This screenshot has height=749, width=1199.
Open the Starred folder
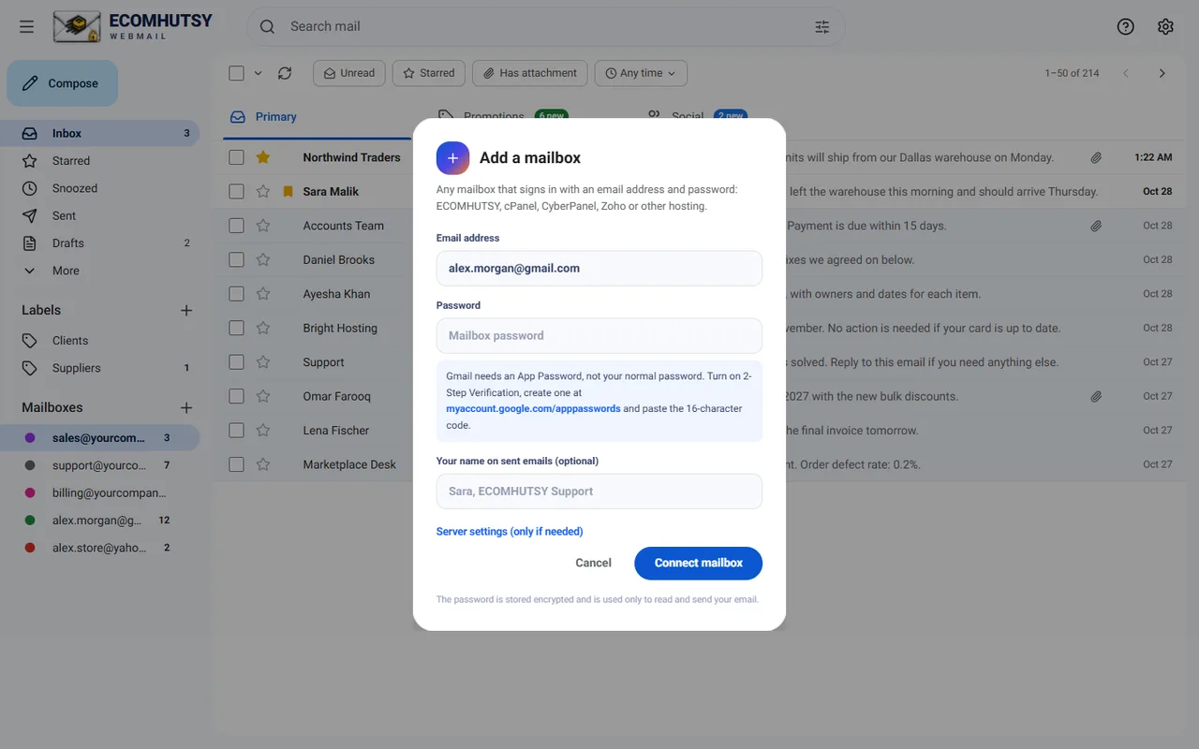coord(99,161)
